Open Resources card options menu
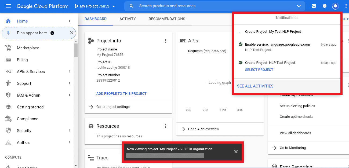The width and height of the screenshot is (349, 168). [166, 126]
